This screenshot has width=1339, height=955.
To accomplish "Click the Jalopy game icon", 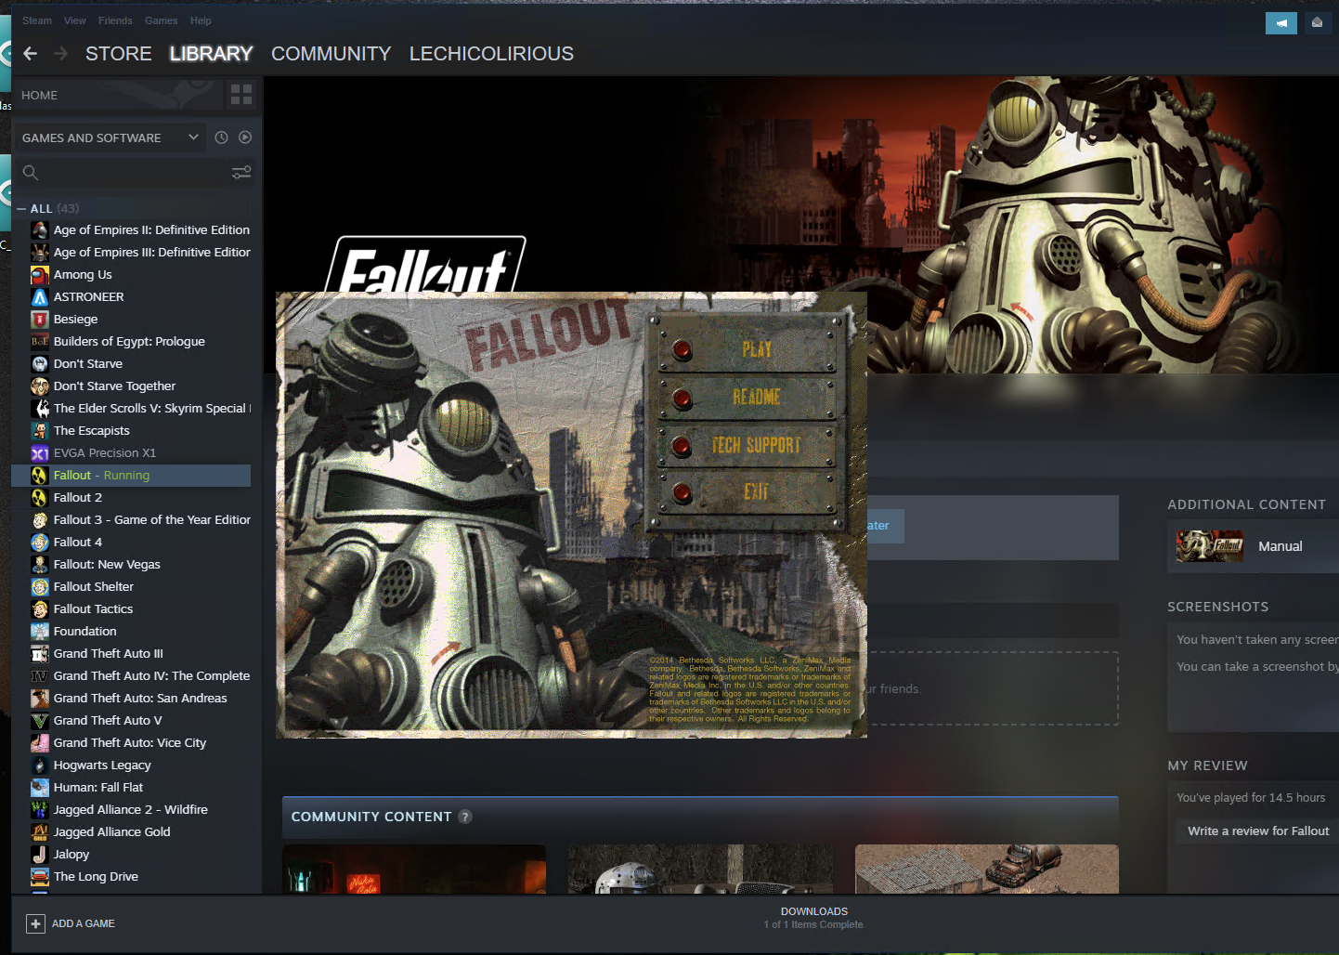I will click(40, 855).
